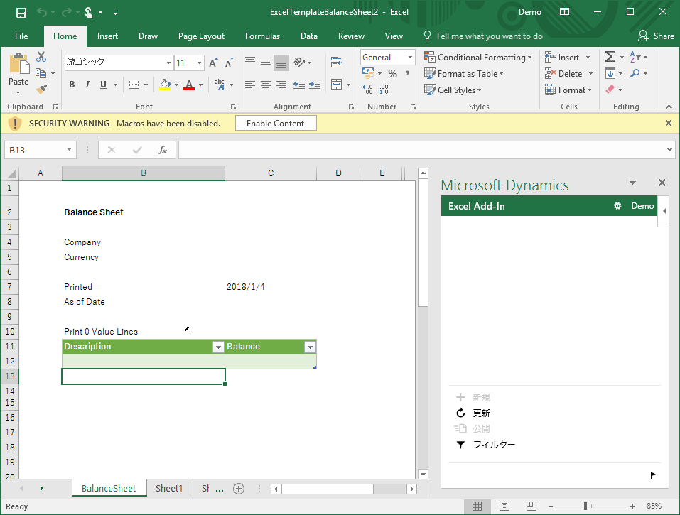Switch to Page Layout view

504,506
